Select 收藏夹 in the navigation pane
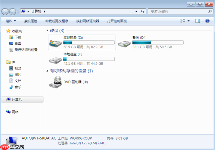215x150 pixels. click(17, 31)
